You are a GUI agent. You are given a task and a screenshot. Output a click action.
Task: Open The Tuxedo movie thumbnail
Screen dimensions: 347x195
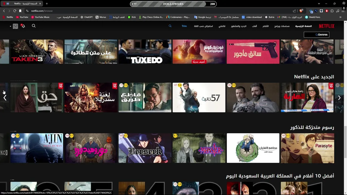[x=145, y=52]
